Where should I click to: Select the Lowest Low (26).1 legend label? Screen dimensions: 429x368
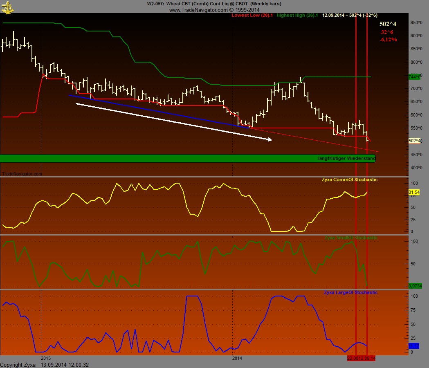[252, 16]
